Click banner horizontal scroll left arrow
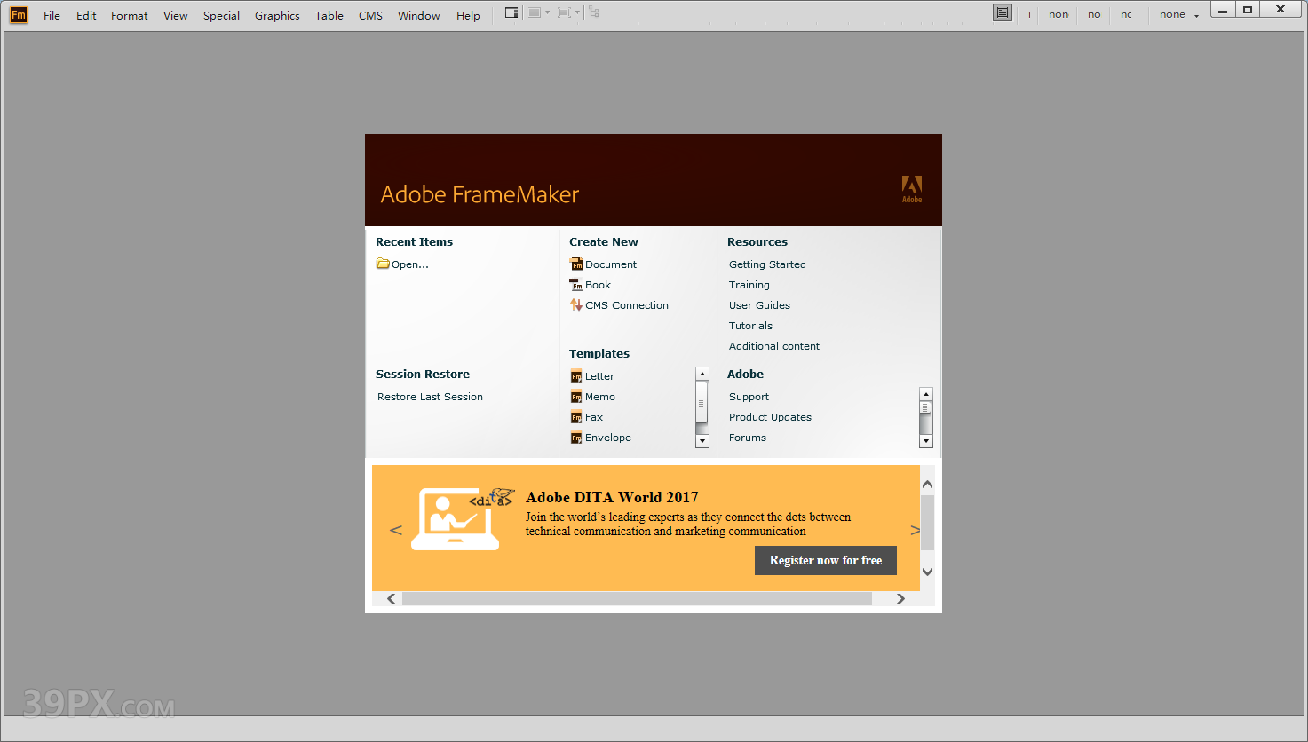 click(392, 598)
